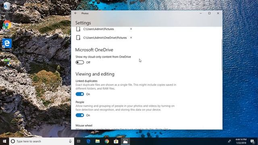Go back using the Photos back arrow
258x145 pixels.
coord(76,13)
